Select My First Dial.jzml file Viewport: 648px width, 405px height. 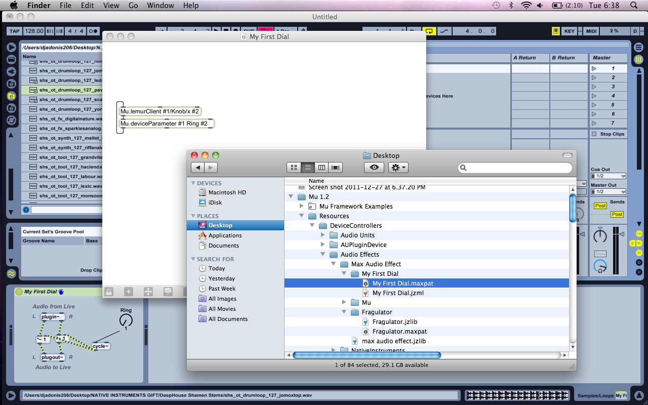(398, 293)
